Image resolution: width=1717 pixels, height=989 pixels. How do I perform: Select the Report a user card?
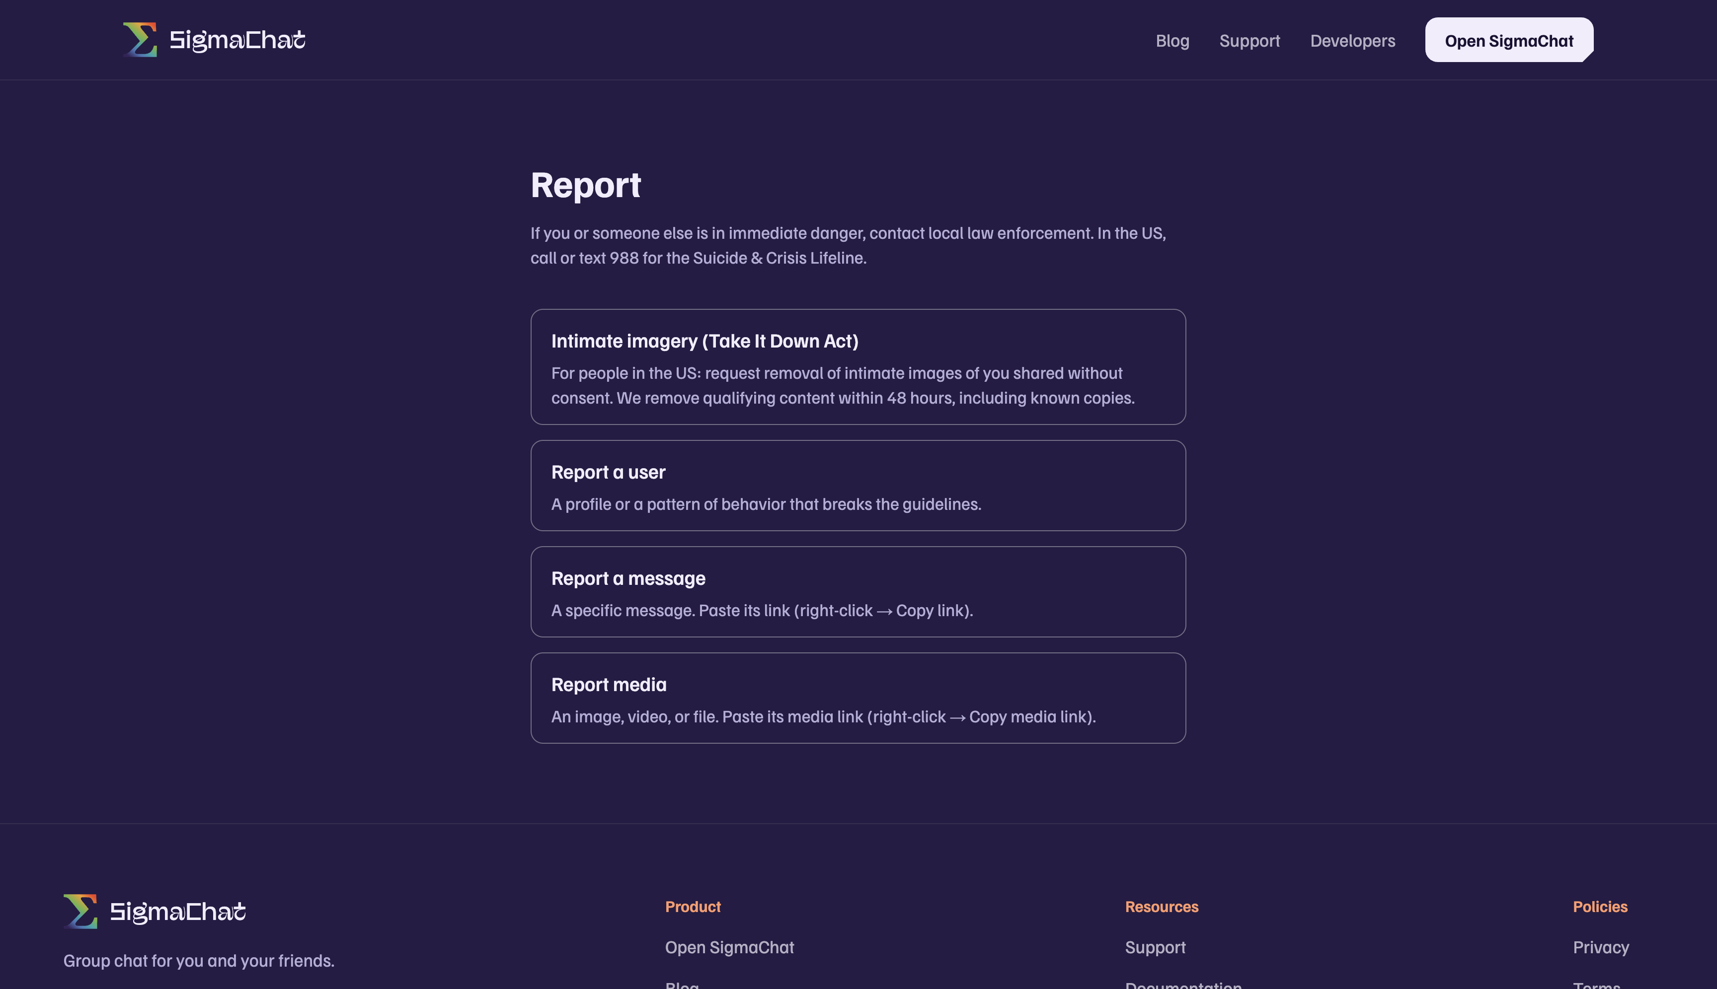point(858,486)
